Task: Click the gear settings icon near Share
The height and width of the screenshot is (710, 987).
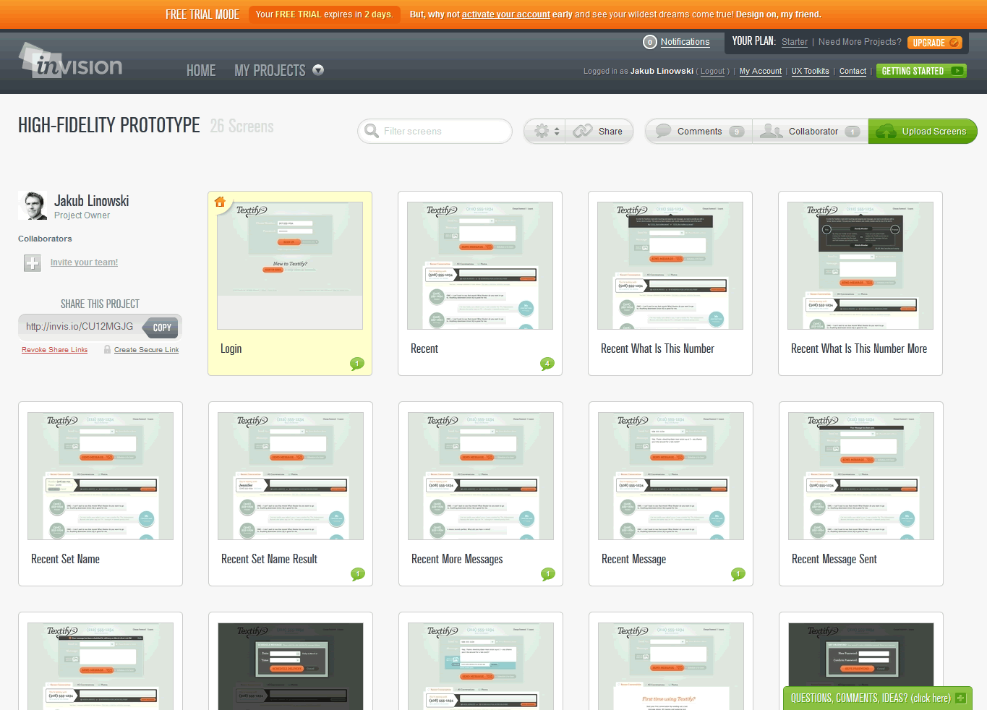Action: click(541, 131)
